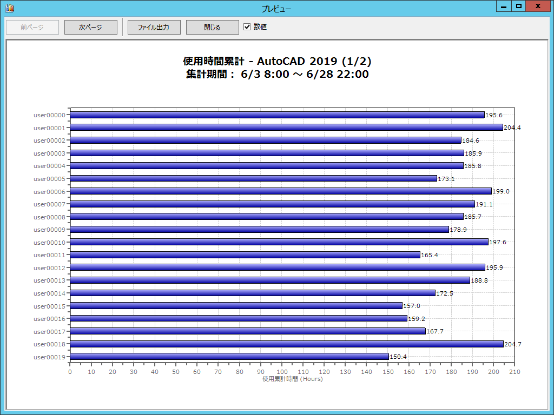
Task: Click the user00007 axis label
Action: [x=49, y=204]
